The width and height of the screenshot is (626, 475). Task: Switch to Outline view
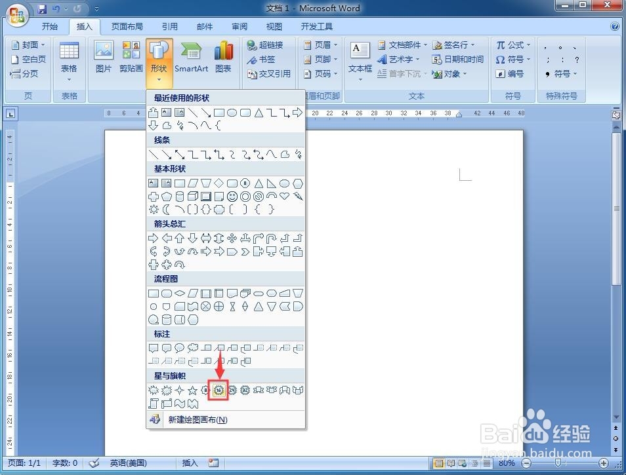coord(474,463)
